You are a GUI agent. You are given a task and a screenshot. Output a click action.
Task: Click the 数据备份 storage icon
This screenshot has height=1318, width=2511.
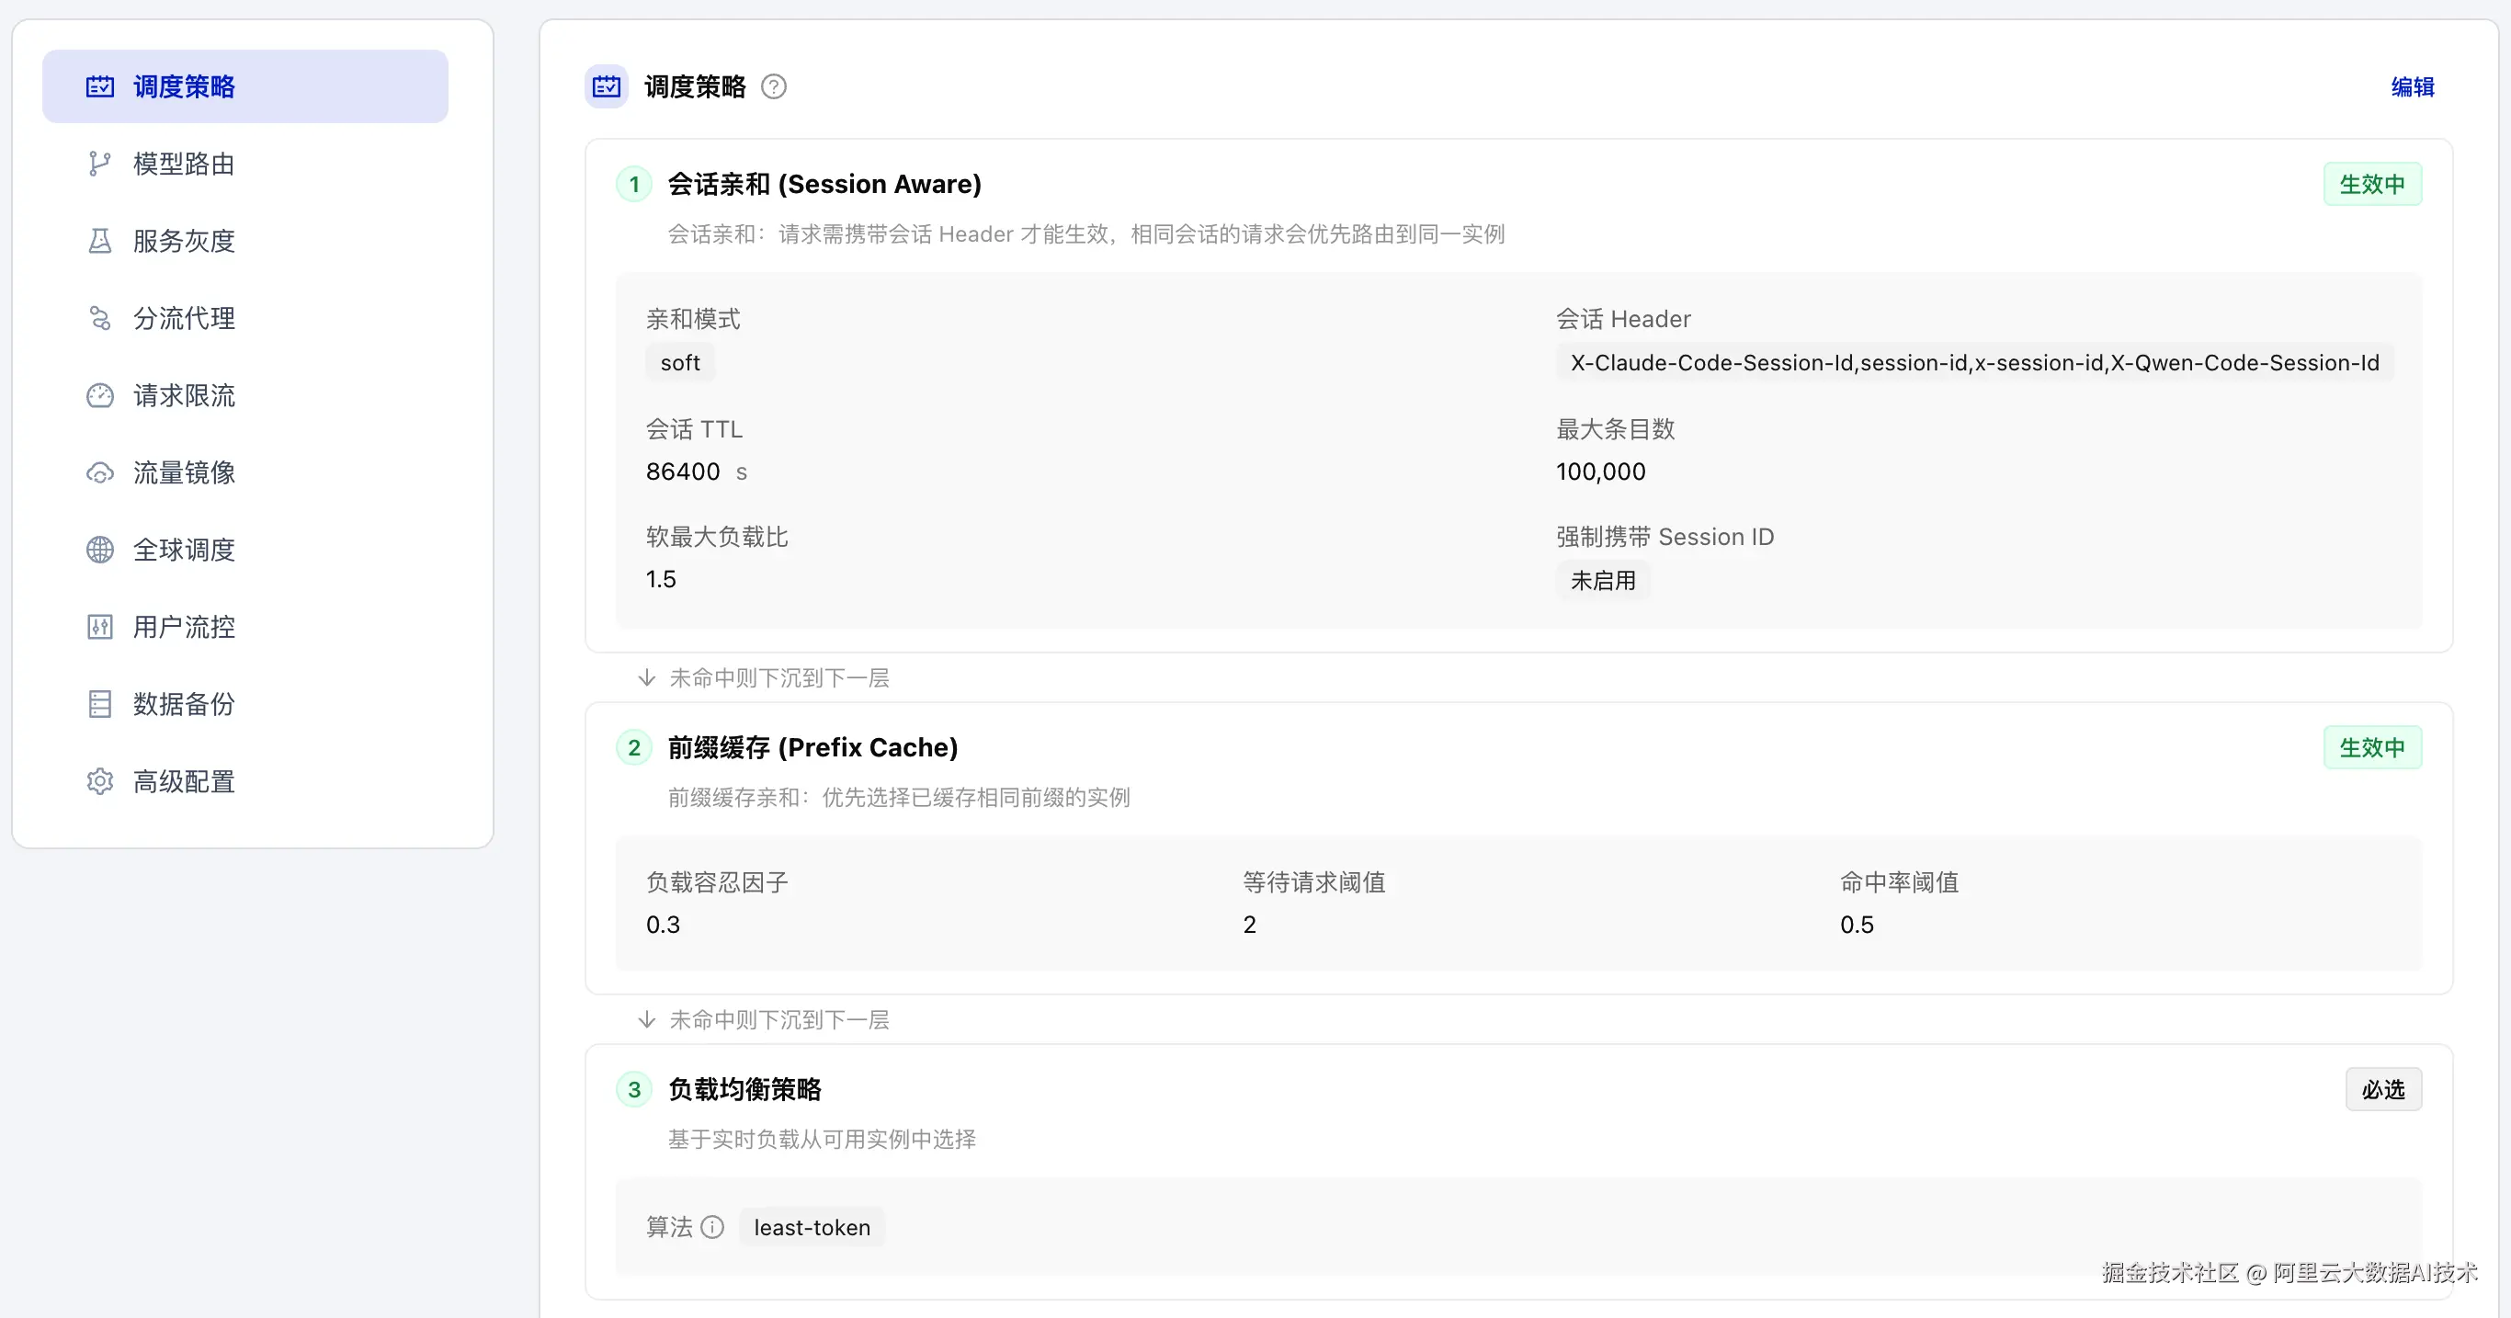tap(99, 704)
